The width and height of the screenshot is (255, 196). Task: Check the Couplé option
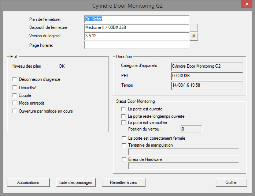tap(15, 95)
